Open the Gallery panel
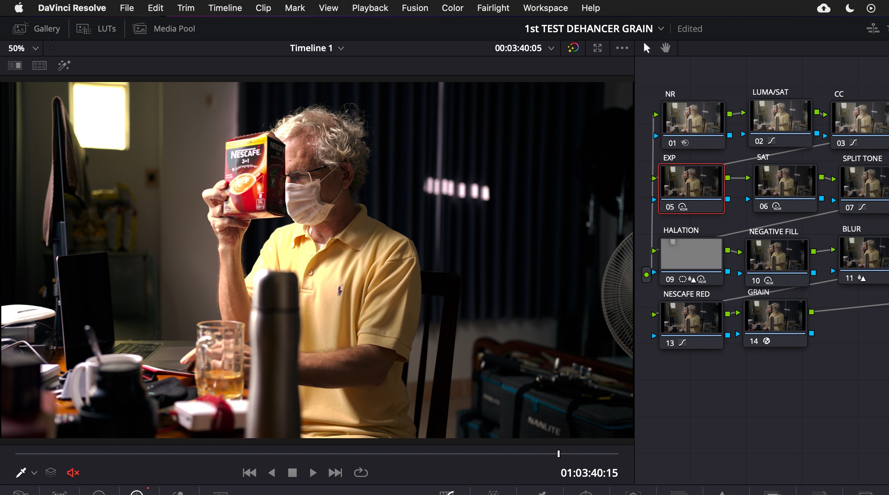 [x=36, y=29]
